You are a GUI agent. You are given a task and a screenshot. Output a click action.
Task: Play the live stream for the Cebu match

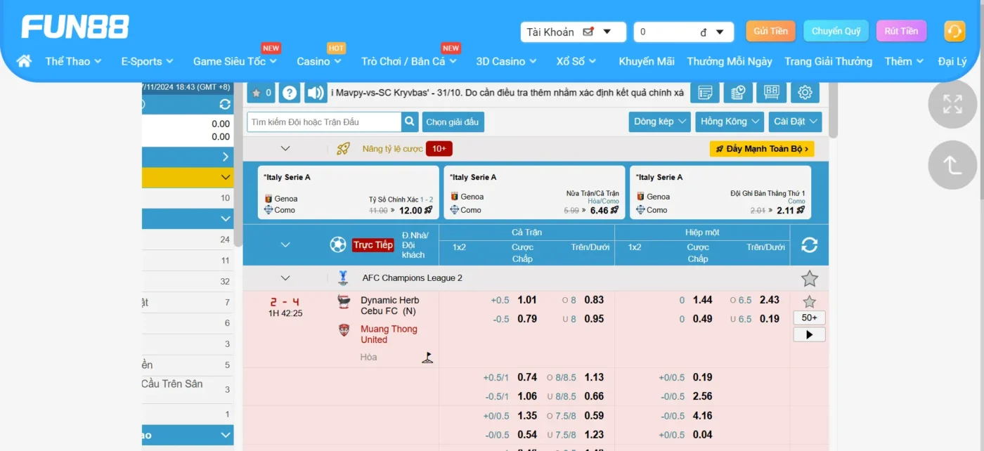coord(809,335)
